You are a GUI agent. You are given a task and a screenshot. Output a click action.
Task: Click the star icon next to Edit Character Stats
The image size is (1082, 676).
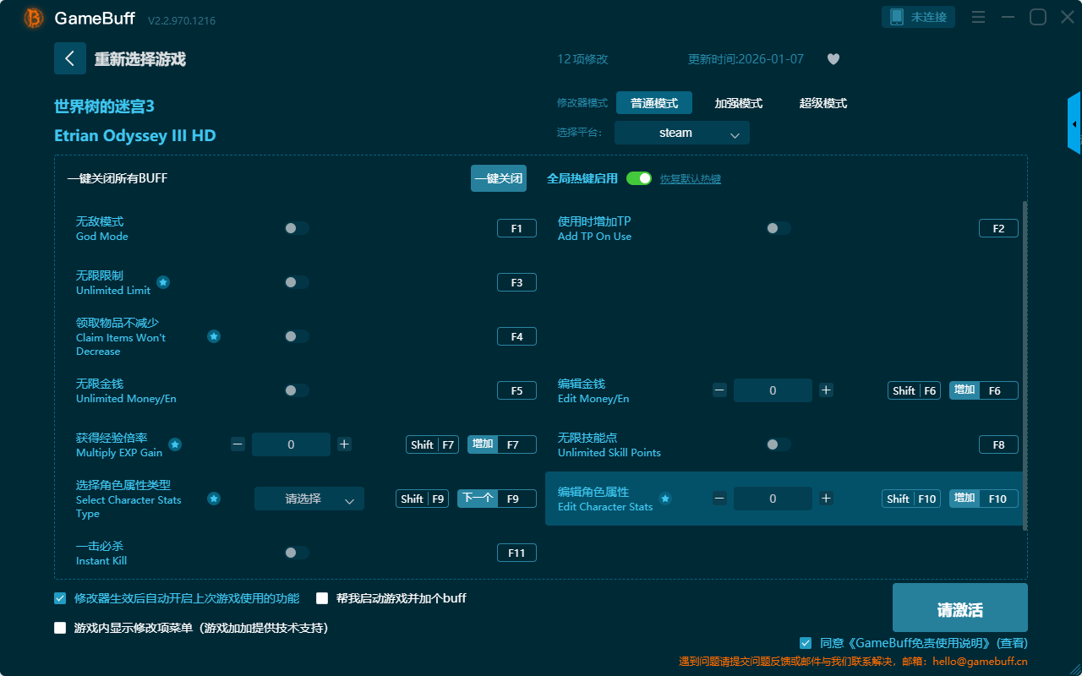click(x=665, y=499)
